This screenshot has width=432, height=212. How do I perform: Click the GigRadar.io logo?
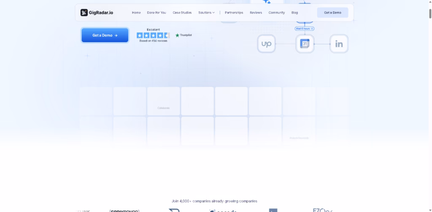tap(97, 13)
